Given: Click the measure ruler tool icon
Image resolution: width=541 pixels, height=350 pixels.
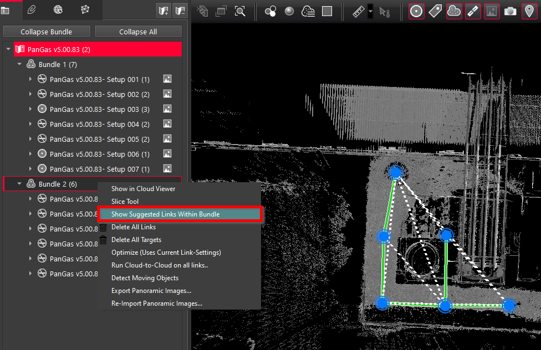Looking at the screenshot, I should coord(359,11).
